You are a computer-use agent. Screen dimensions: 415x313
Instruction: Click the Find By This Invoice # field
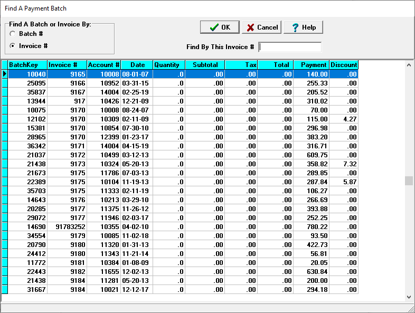(x=290, y=47)
